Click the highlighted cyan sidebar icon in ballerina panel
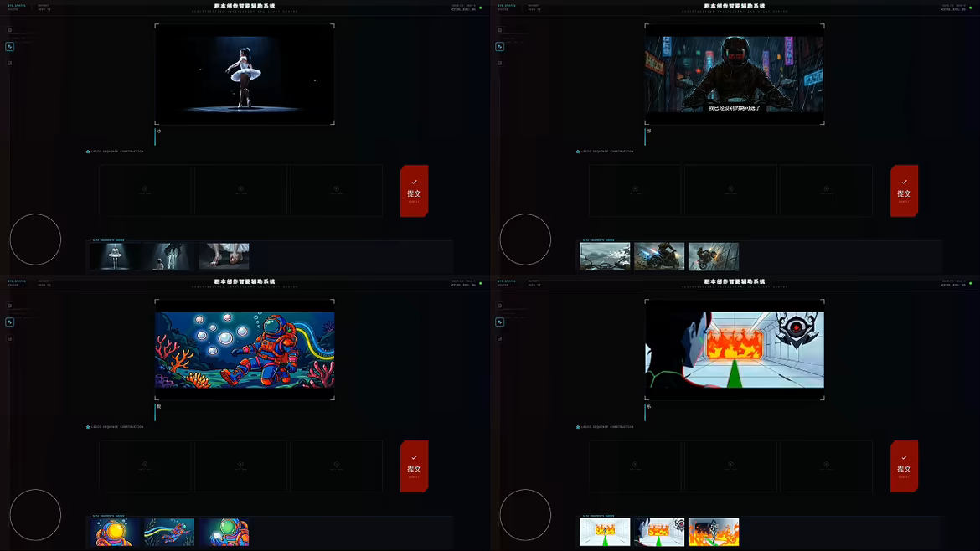Viewport: 980px width, 551px height. click(x=10, y=47)
